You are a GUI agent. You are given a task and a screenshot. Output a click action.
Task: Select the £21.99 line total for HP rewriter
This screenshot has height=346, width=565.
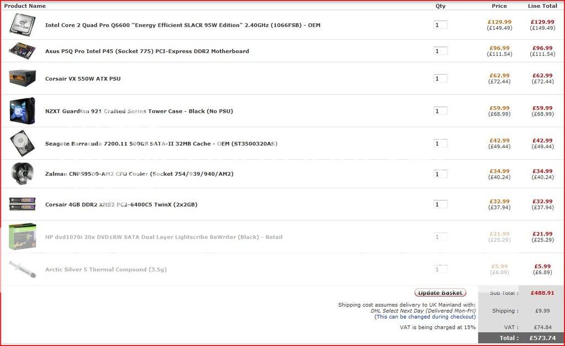542,234
